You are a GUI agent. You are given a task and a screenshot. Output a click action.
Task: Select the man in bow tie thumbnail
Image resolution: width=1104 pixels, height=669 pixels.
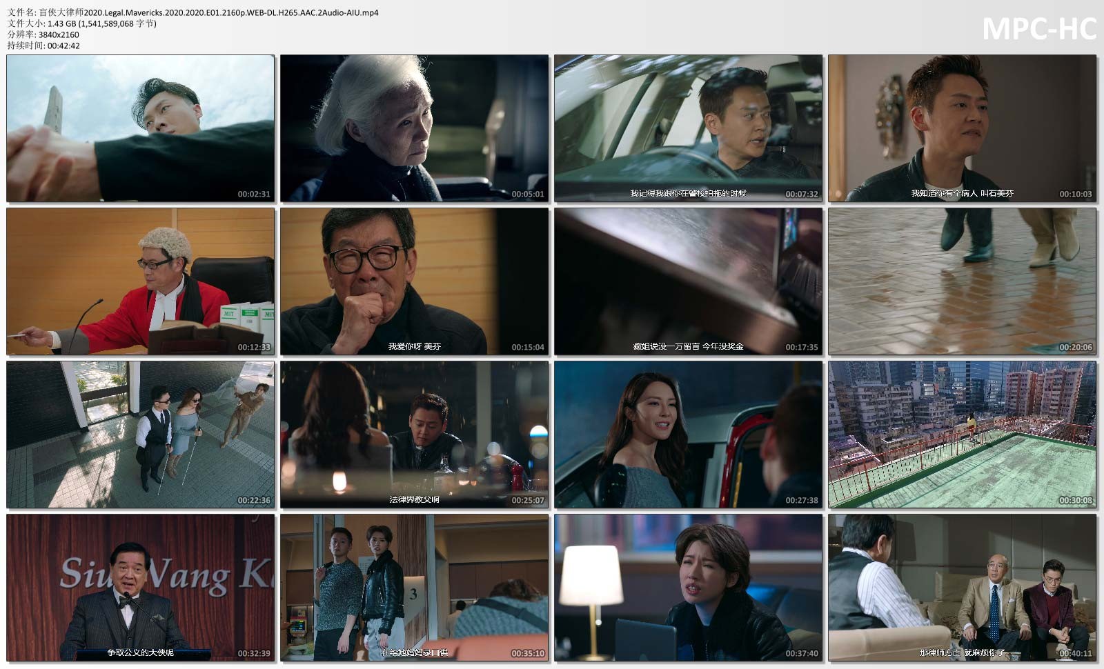pyautogui.click(x=140, y=588)
